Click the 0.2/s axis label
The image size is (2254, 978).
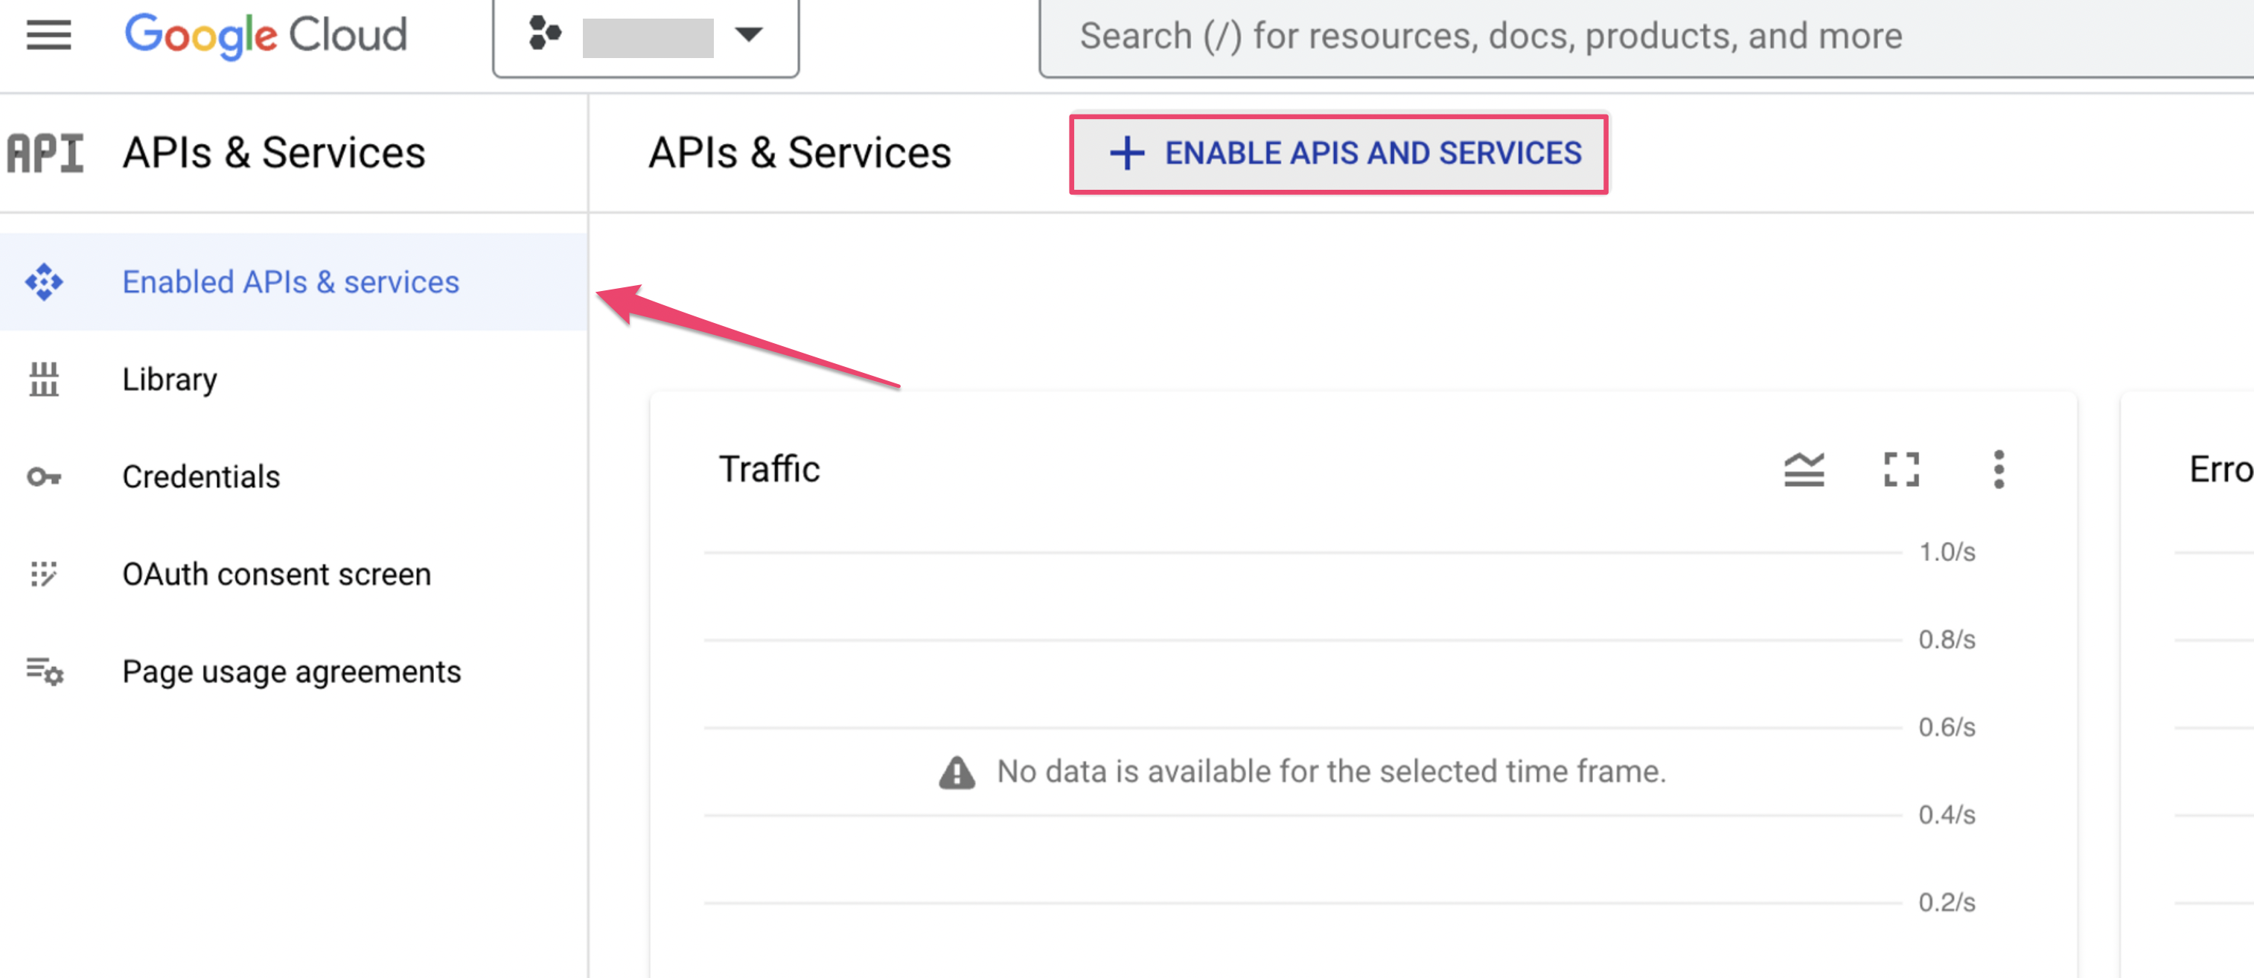pos(1947,902)
